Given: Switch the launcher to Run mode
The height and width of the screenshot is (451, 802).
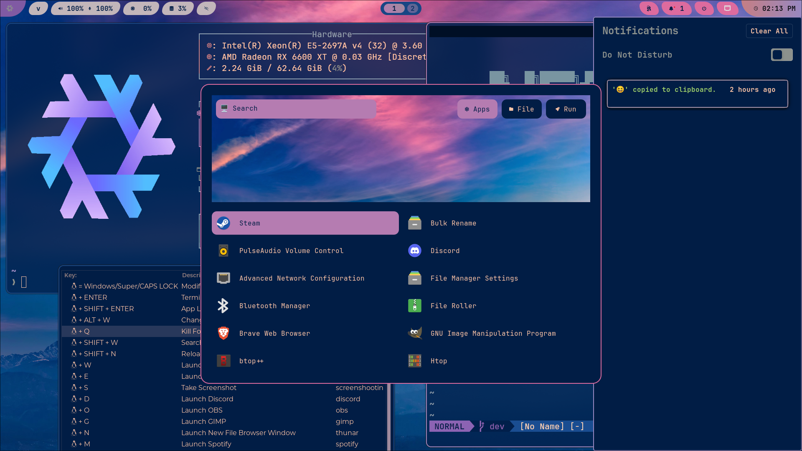Looking at the screenshot, I should [566, 109].
